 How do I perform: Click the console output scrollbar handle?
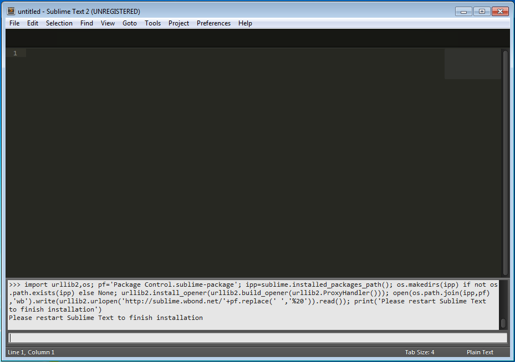(503, 323)
